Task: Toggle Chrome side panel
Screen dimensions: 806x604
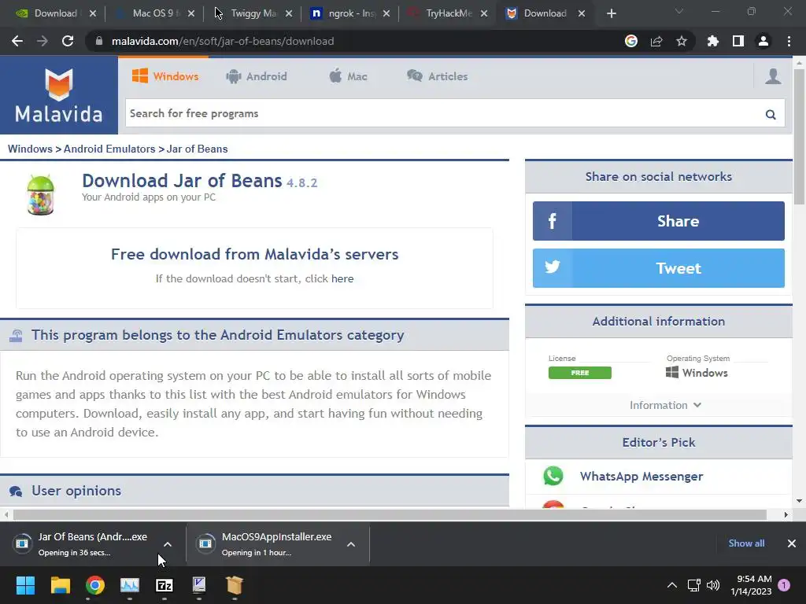Action: tap(738, 41)
